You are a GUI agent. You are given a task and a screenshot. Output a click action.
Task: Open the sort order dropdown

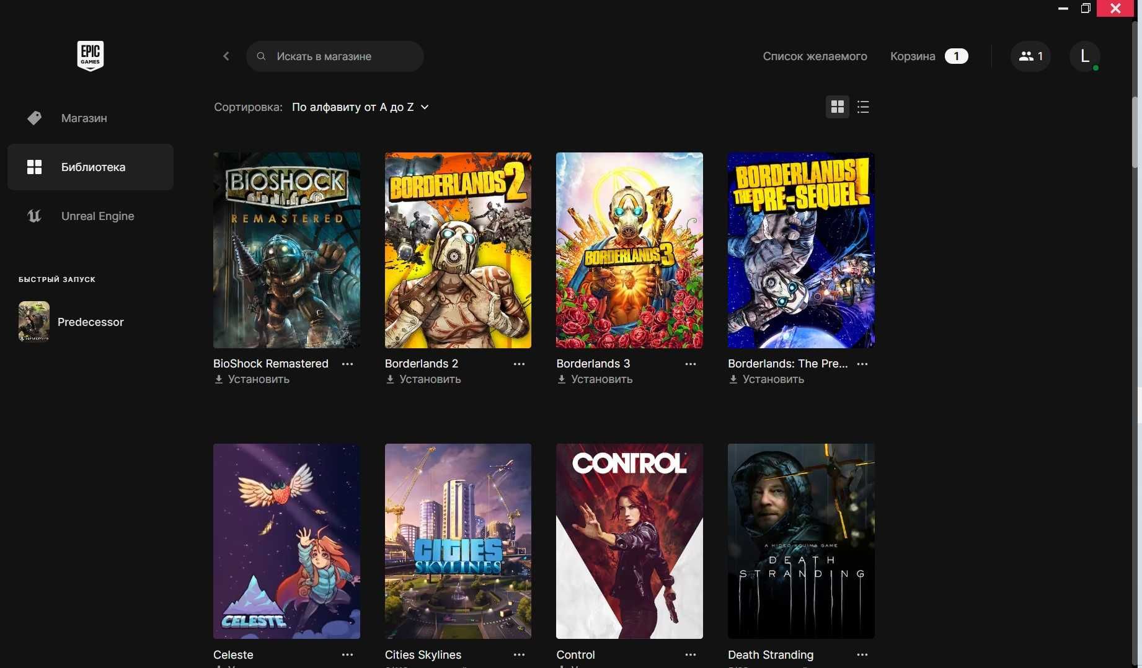click(360, 107)
